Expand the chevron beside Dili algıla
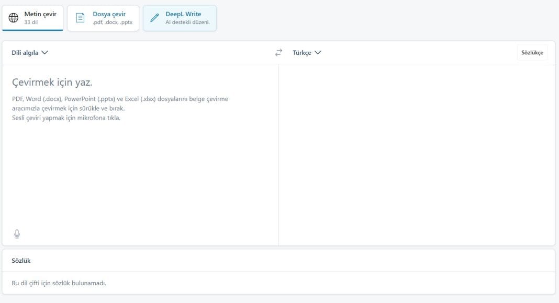This screenshot has height=303, width=559. [44, 53]
